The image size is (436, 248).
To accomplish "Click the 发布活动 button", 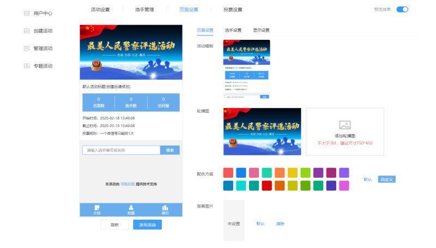I will [x=147, y=225].
